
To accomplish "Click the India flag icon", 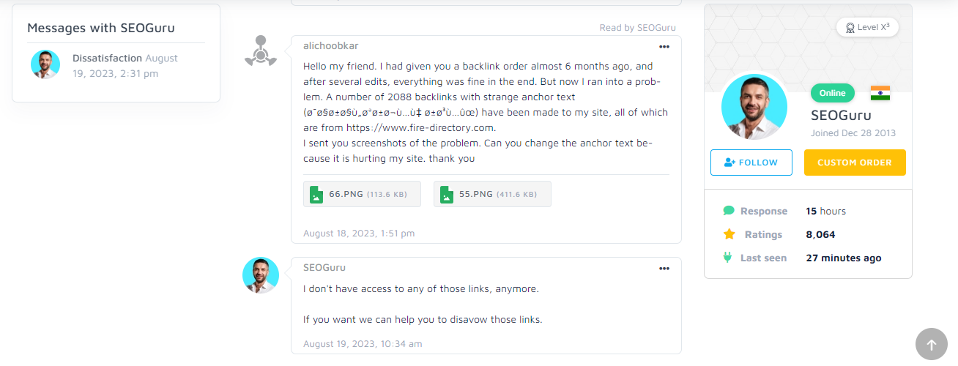I will pyautogui.click(x=880, y=93).
